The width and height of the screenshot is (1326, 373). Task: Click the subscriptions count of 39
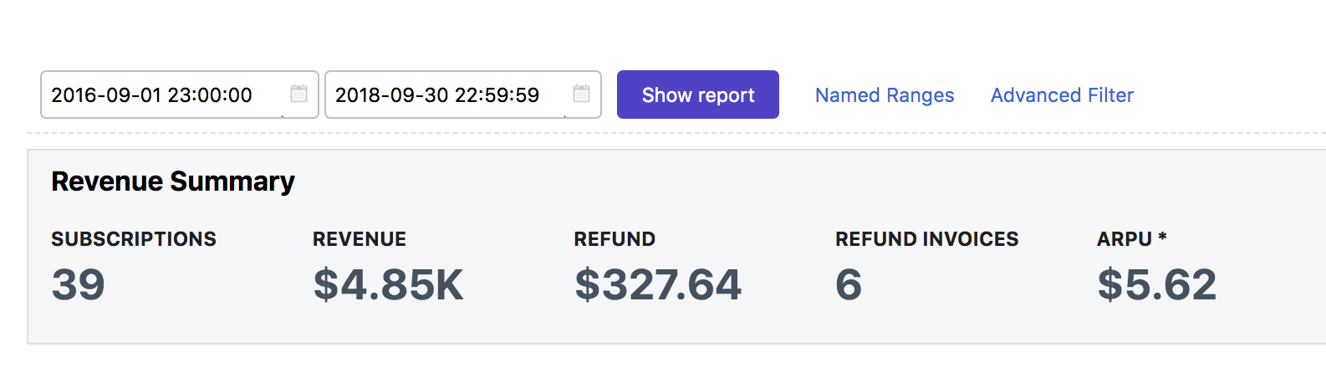[x=78, y=284]
